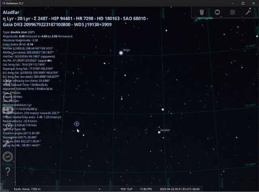Click the selected Aladfar star marker

click(77, 124)
